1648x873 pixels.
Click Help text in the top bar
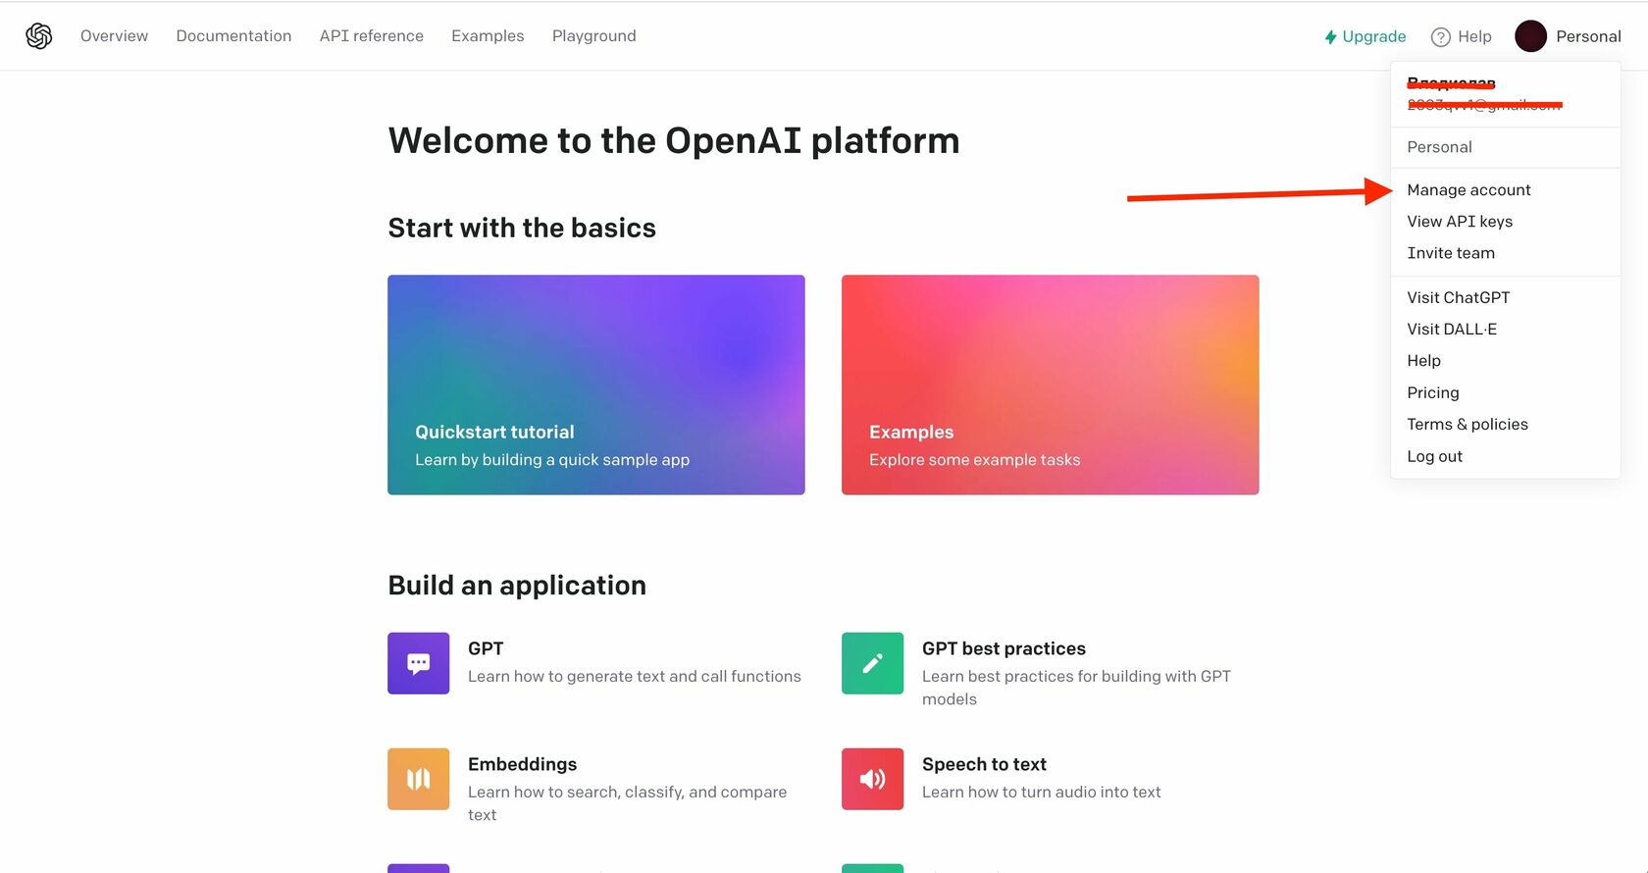(1474, 36)
